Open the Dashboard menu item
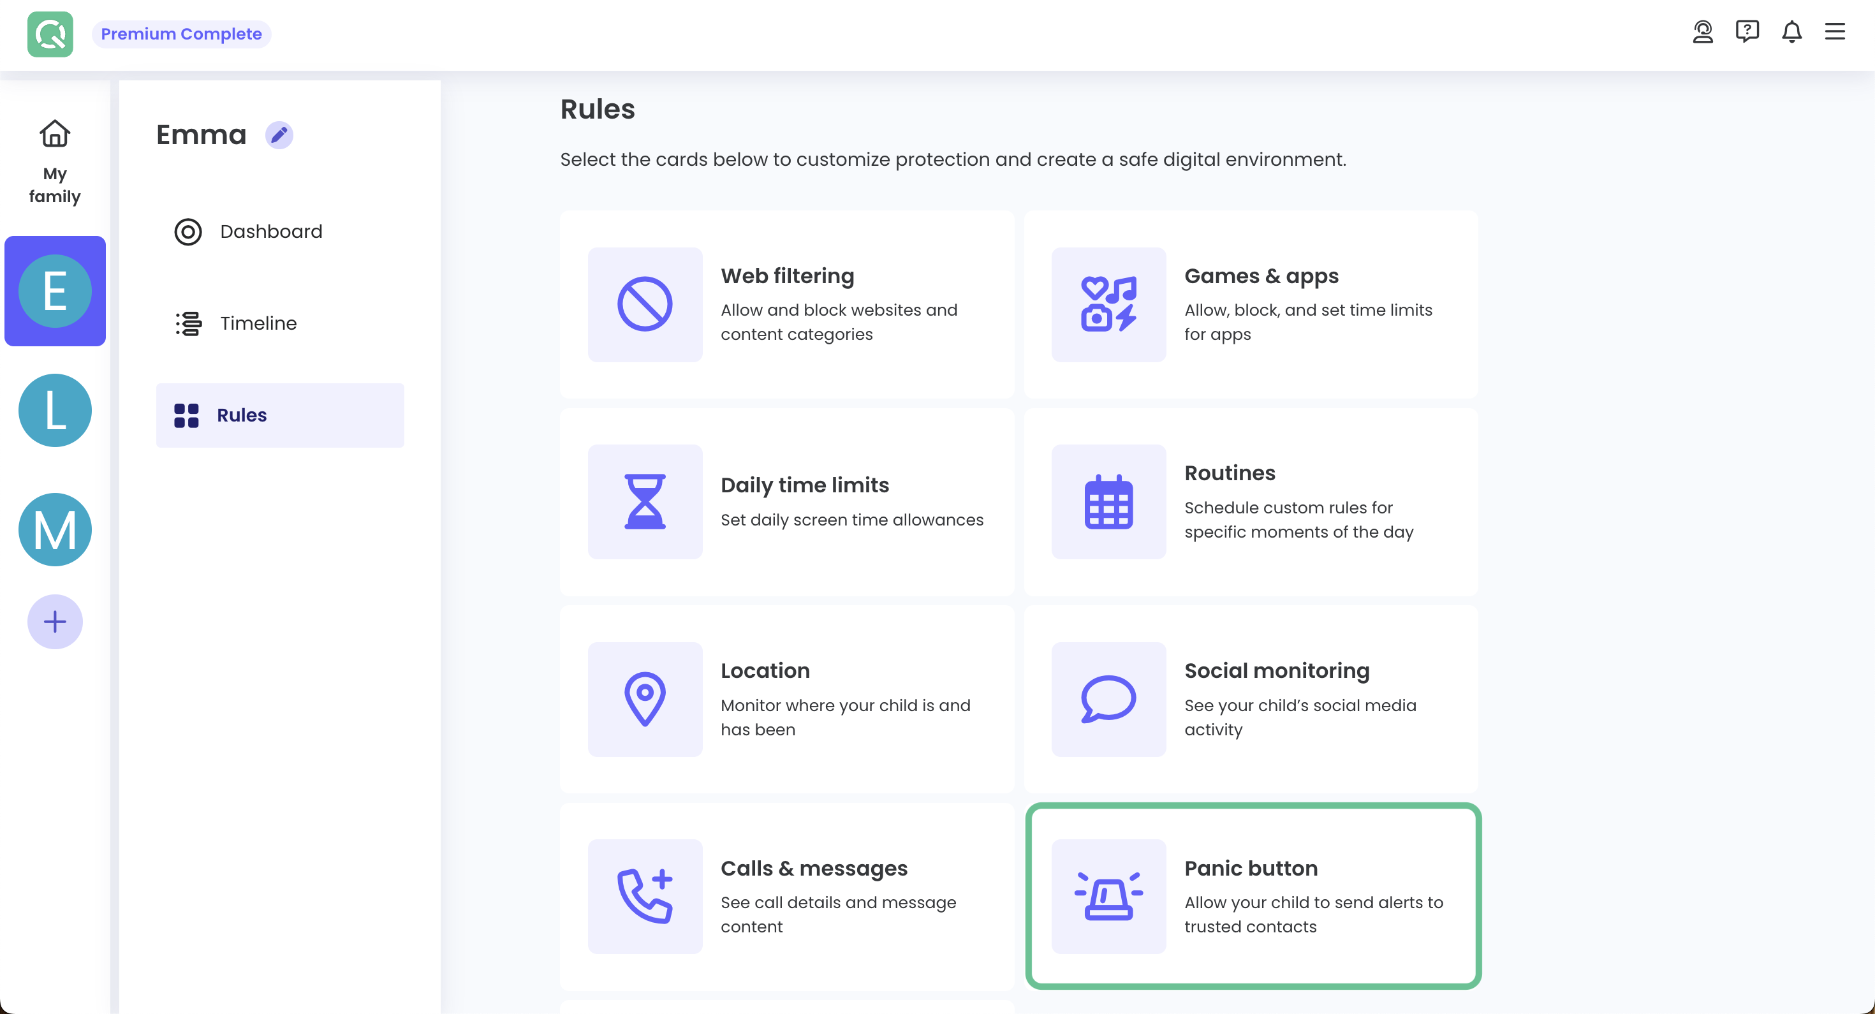1875x1014 pixels. 270,231
